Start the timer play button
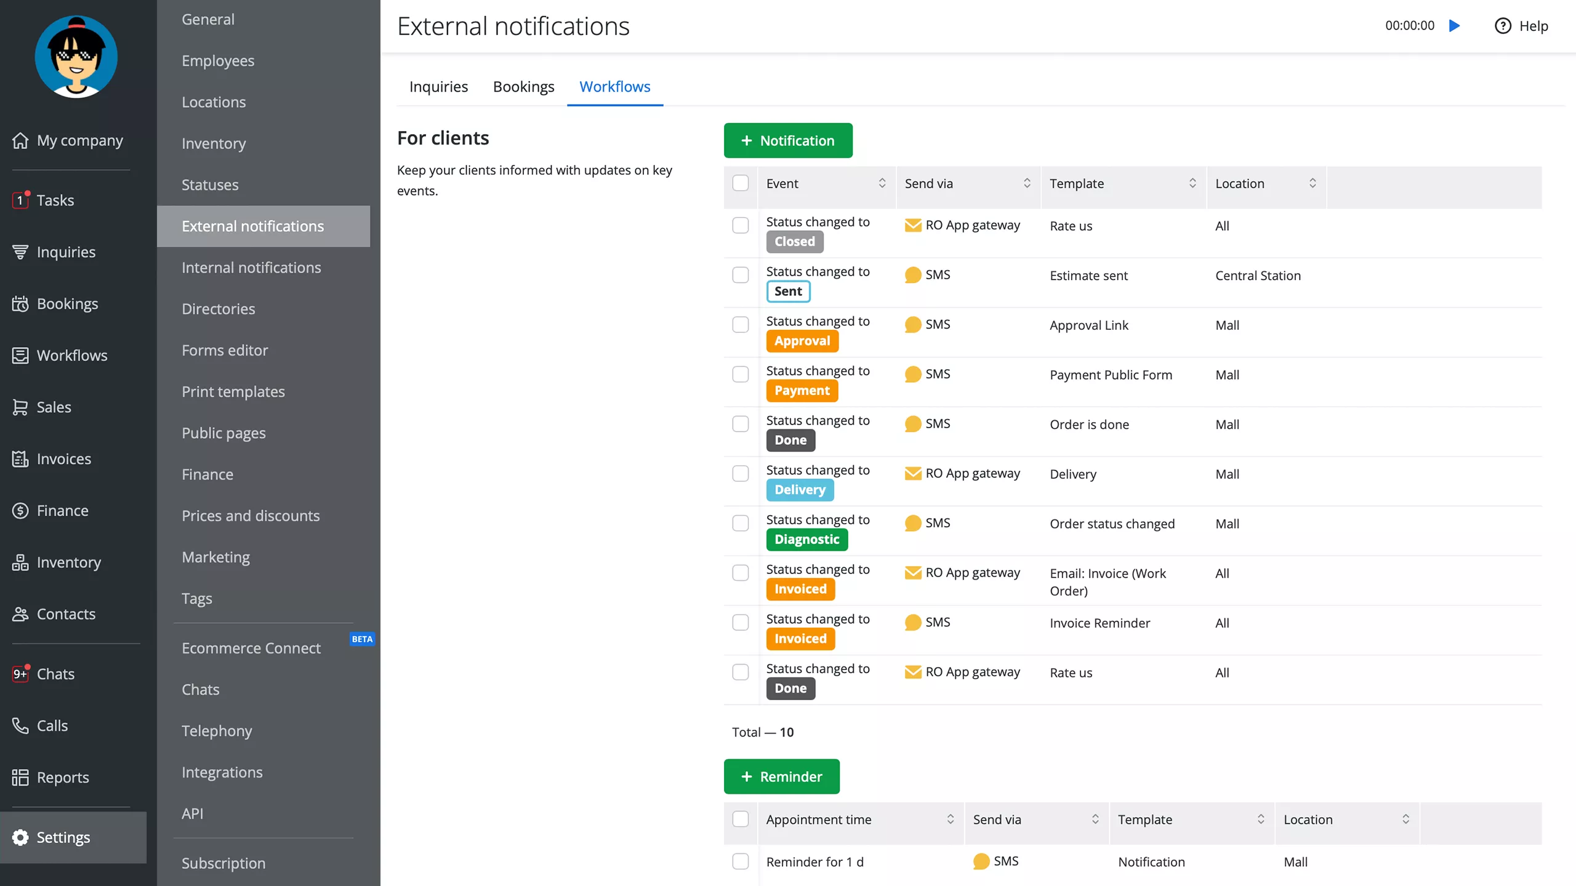 [1455, 26]
